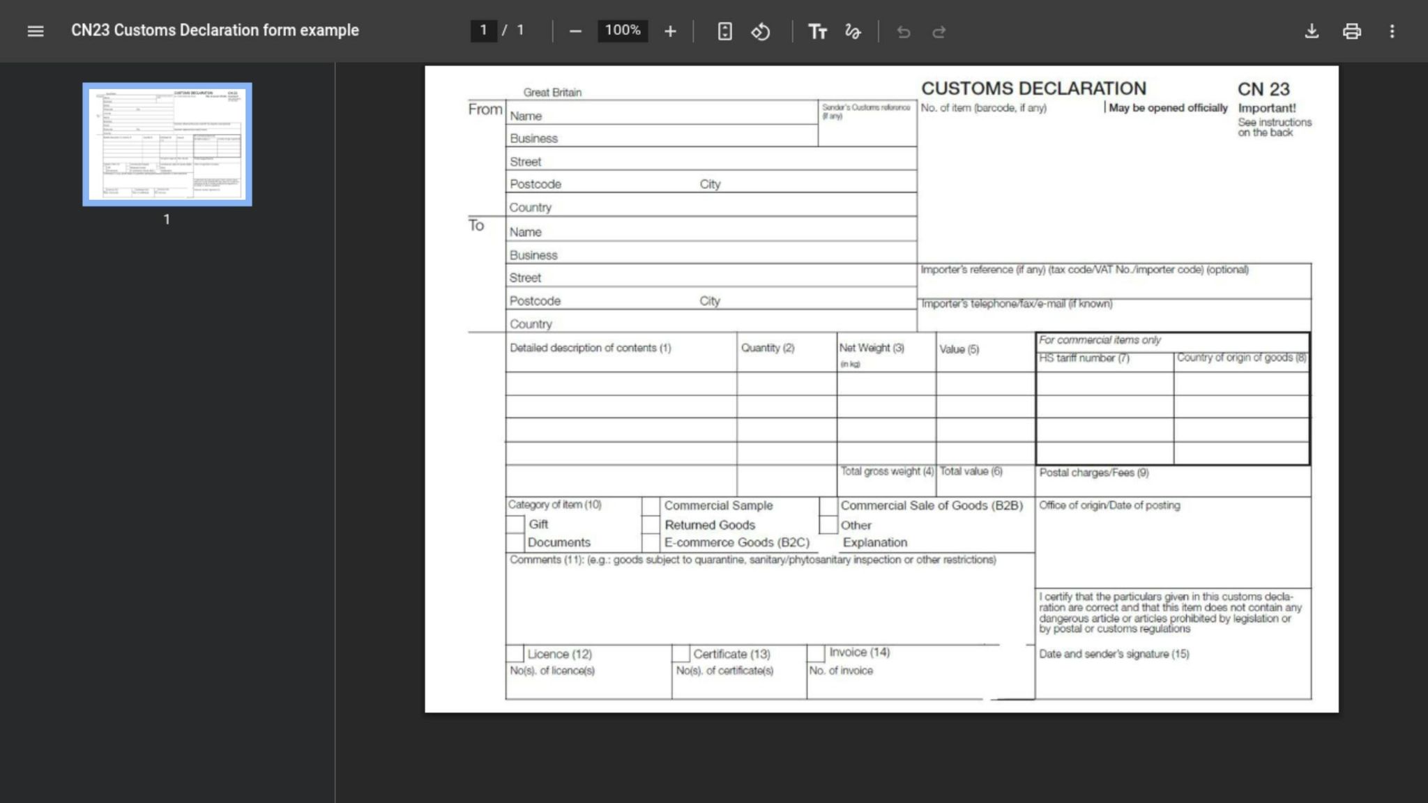Select the draw annotation tool
This screenshot has height=803, width=1428.
point(853,31)
